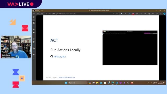Open the https://chris-ayers.com footer link
This screenshot has width=167, height=94.
pyautogui.click(x=67, y=77)
